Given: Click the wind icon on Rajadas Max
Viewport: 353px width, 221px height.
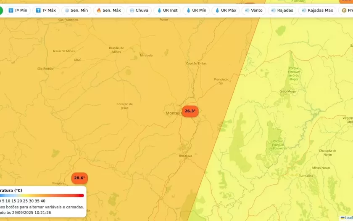Looking at the screenshot, I should click(x=304, y=11).
